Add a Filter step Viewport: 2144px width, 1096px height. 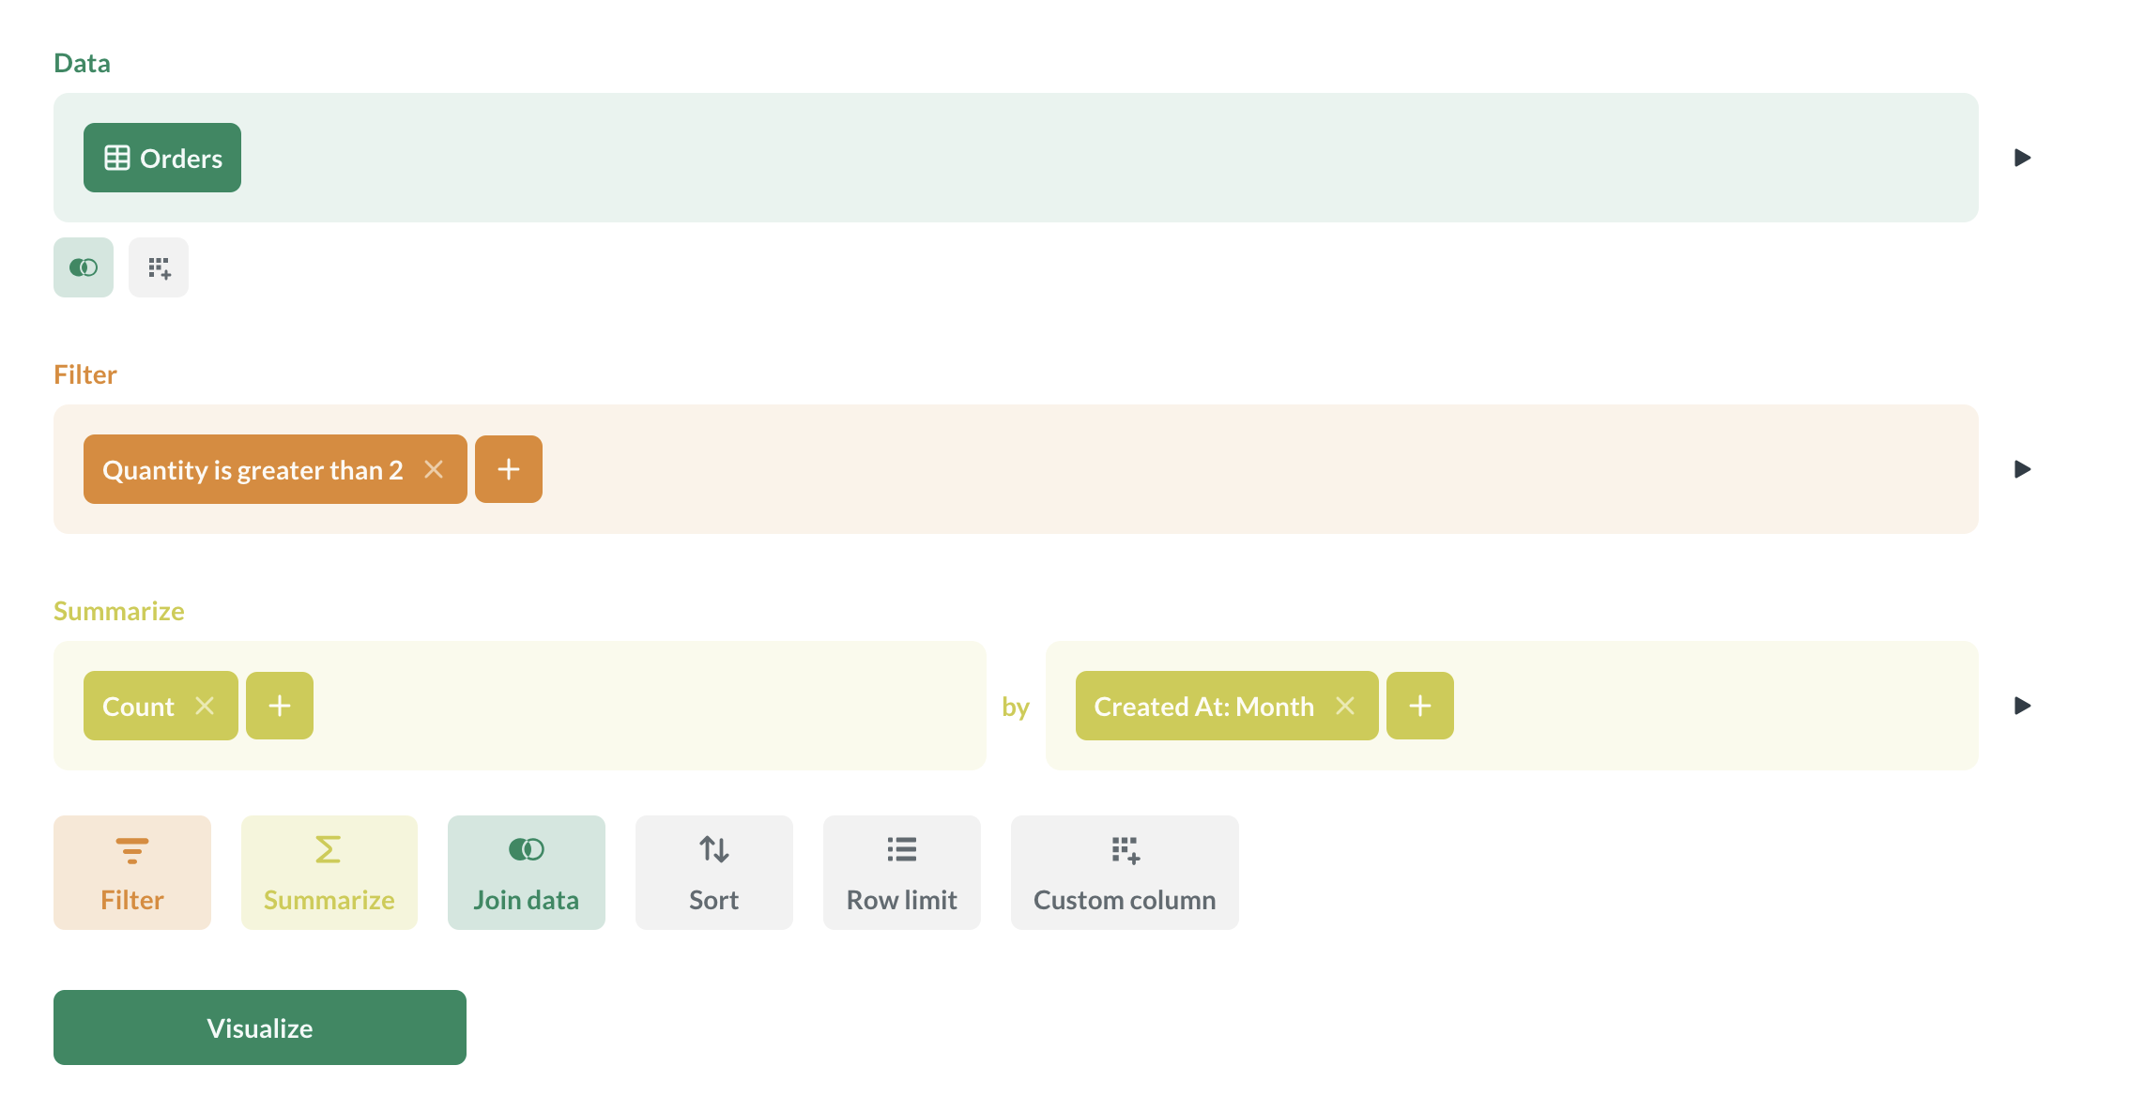point(132,873)
